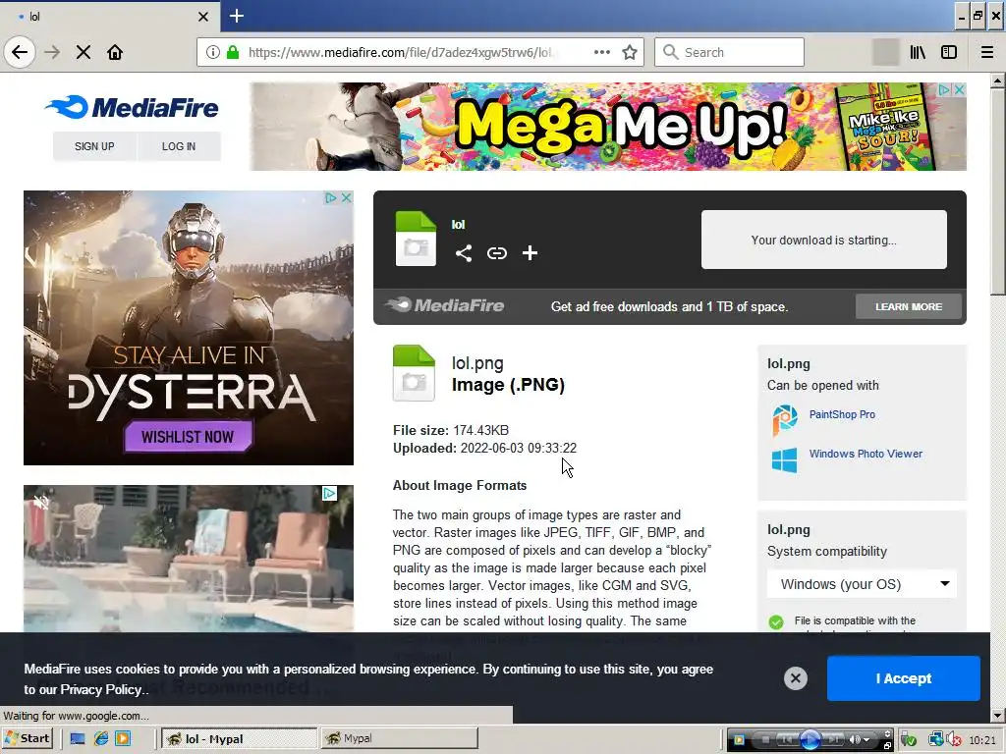
Task: Click next track on taskbar media player
Action: pyautogui.click(x=834, y=740)
